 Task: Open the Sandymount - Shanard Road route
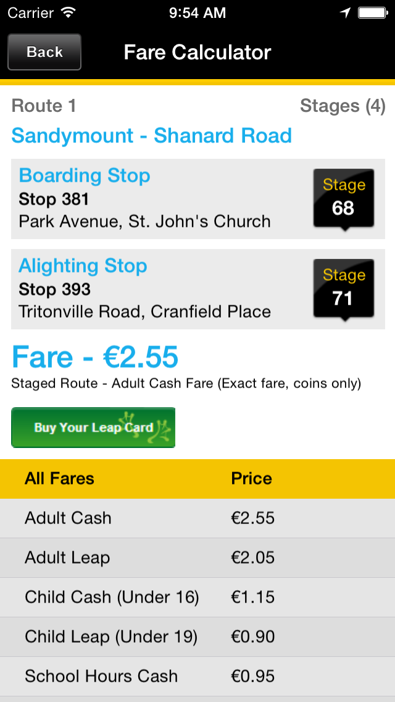[151, 135]
